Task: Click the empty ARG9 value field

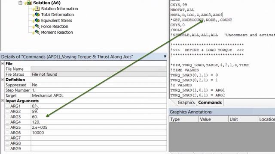Action: point(99,148)
